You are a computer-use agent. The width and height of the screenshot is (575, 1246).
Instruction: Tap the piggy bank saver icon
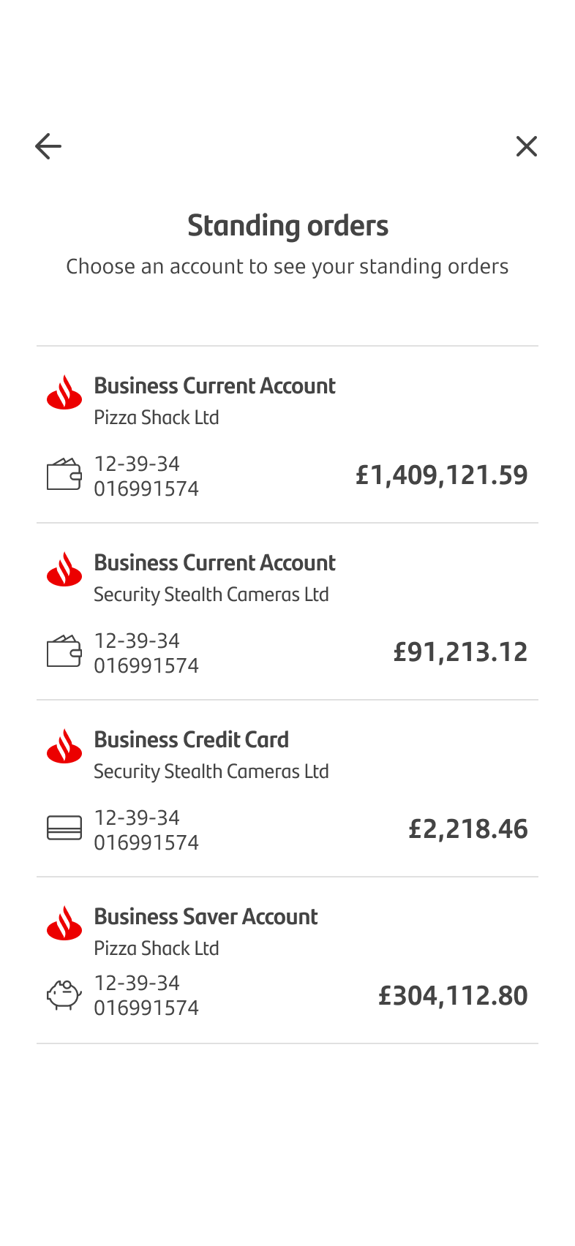click(64, 995)
